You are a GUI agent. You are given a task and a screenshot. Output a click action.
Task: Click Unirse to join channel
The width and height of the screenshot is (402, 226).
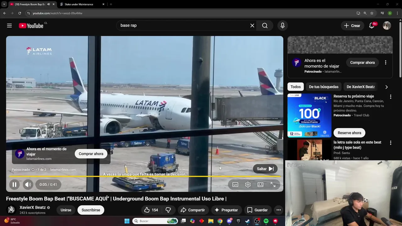[66, 210]
